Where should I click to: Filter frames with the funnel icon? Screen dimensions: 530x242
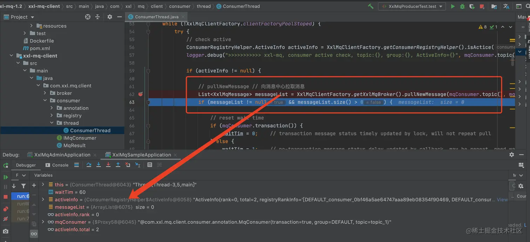[x=23, y=186]
